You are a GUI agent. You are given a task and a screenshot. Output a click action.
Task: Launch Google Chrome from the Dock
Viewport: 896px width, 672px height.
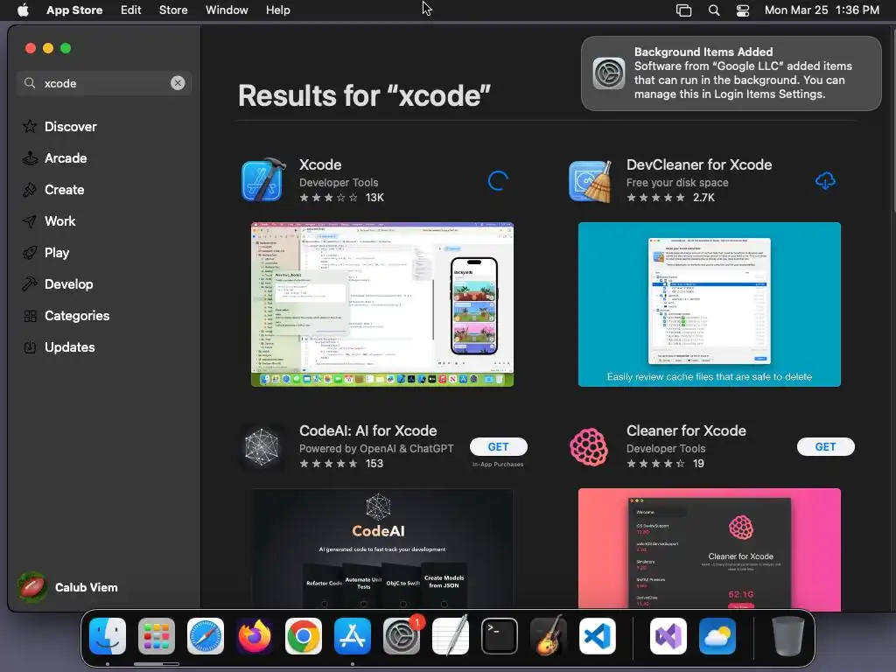[304, 636]
